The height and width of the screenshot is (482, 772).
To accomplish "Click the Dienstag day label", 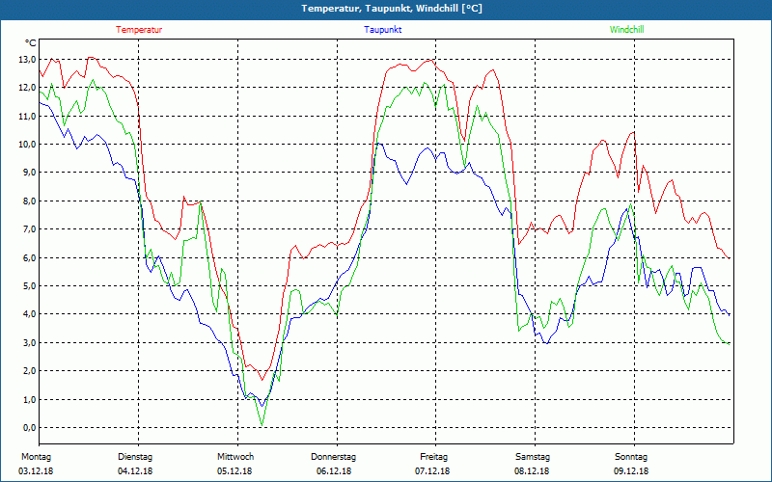I will (135, 457).
